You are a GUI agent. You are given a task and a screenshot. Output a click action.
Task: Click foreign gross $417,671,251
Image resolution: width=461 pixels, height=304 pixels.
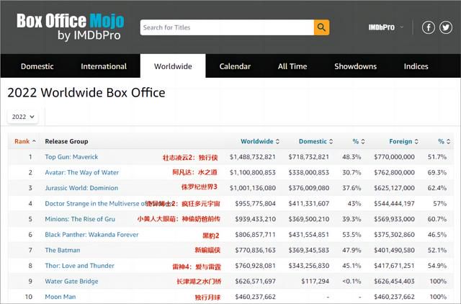click(x=394, y=266)
